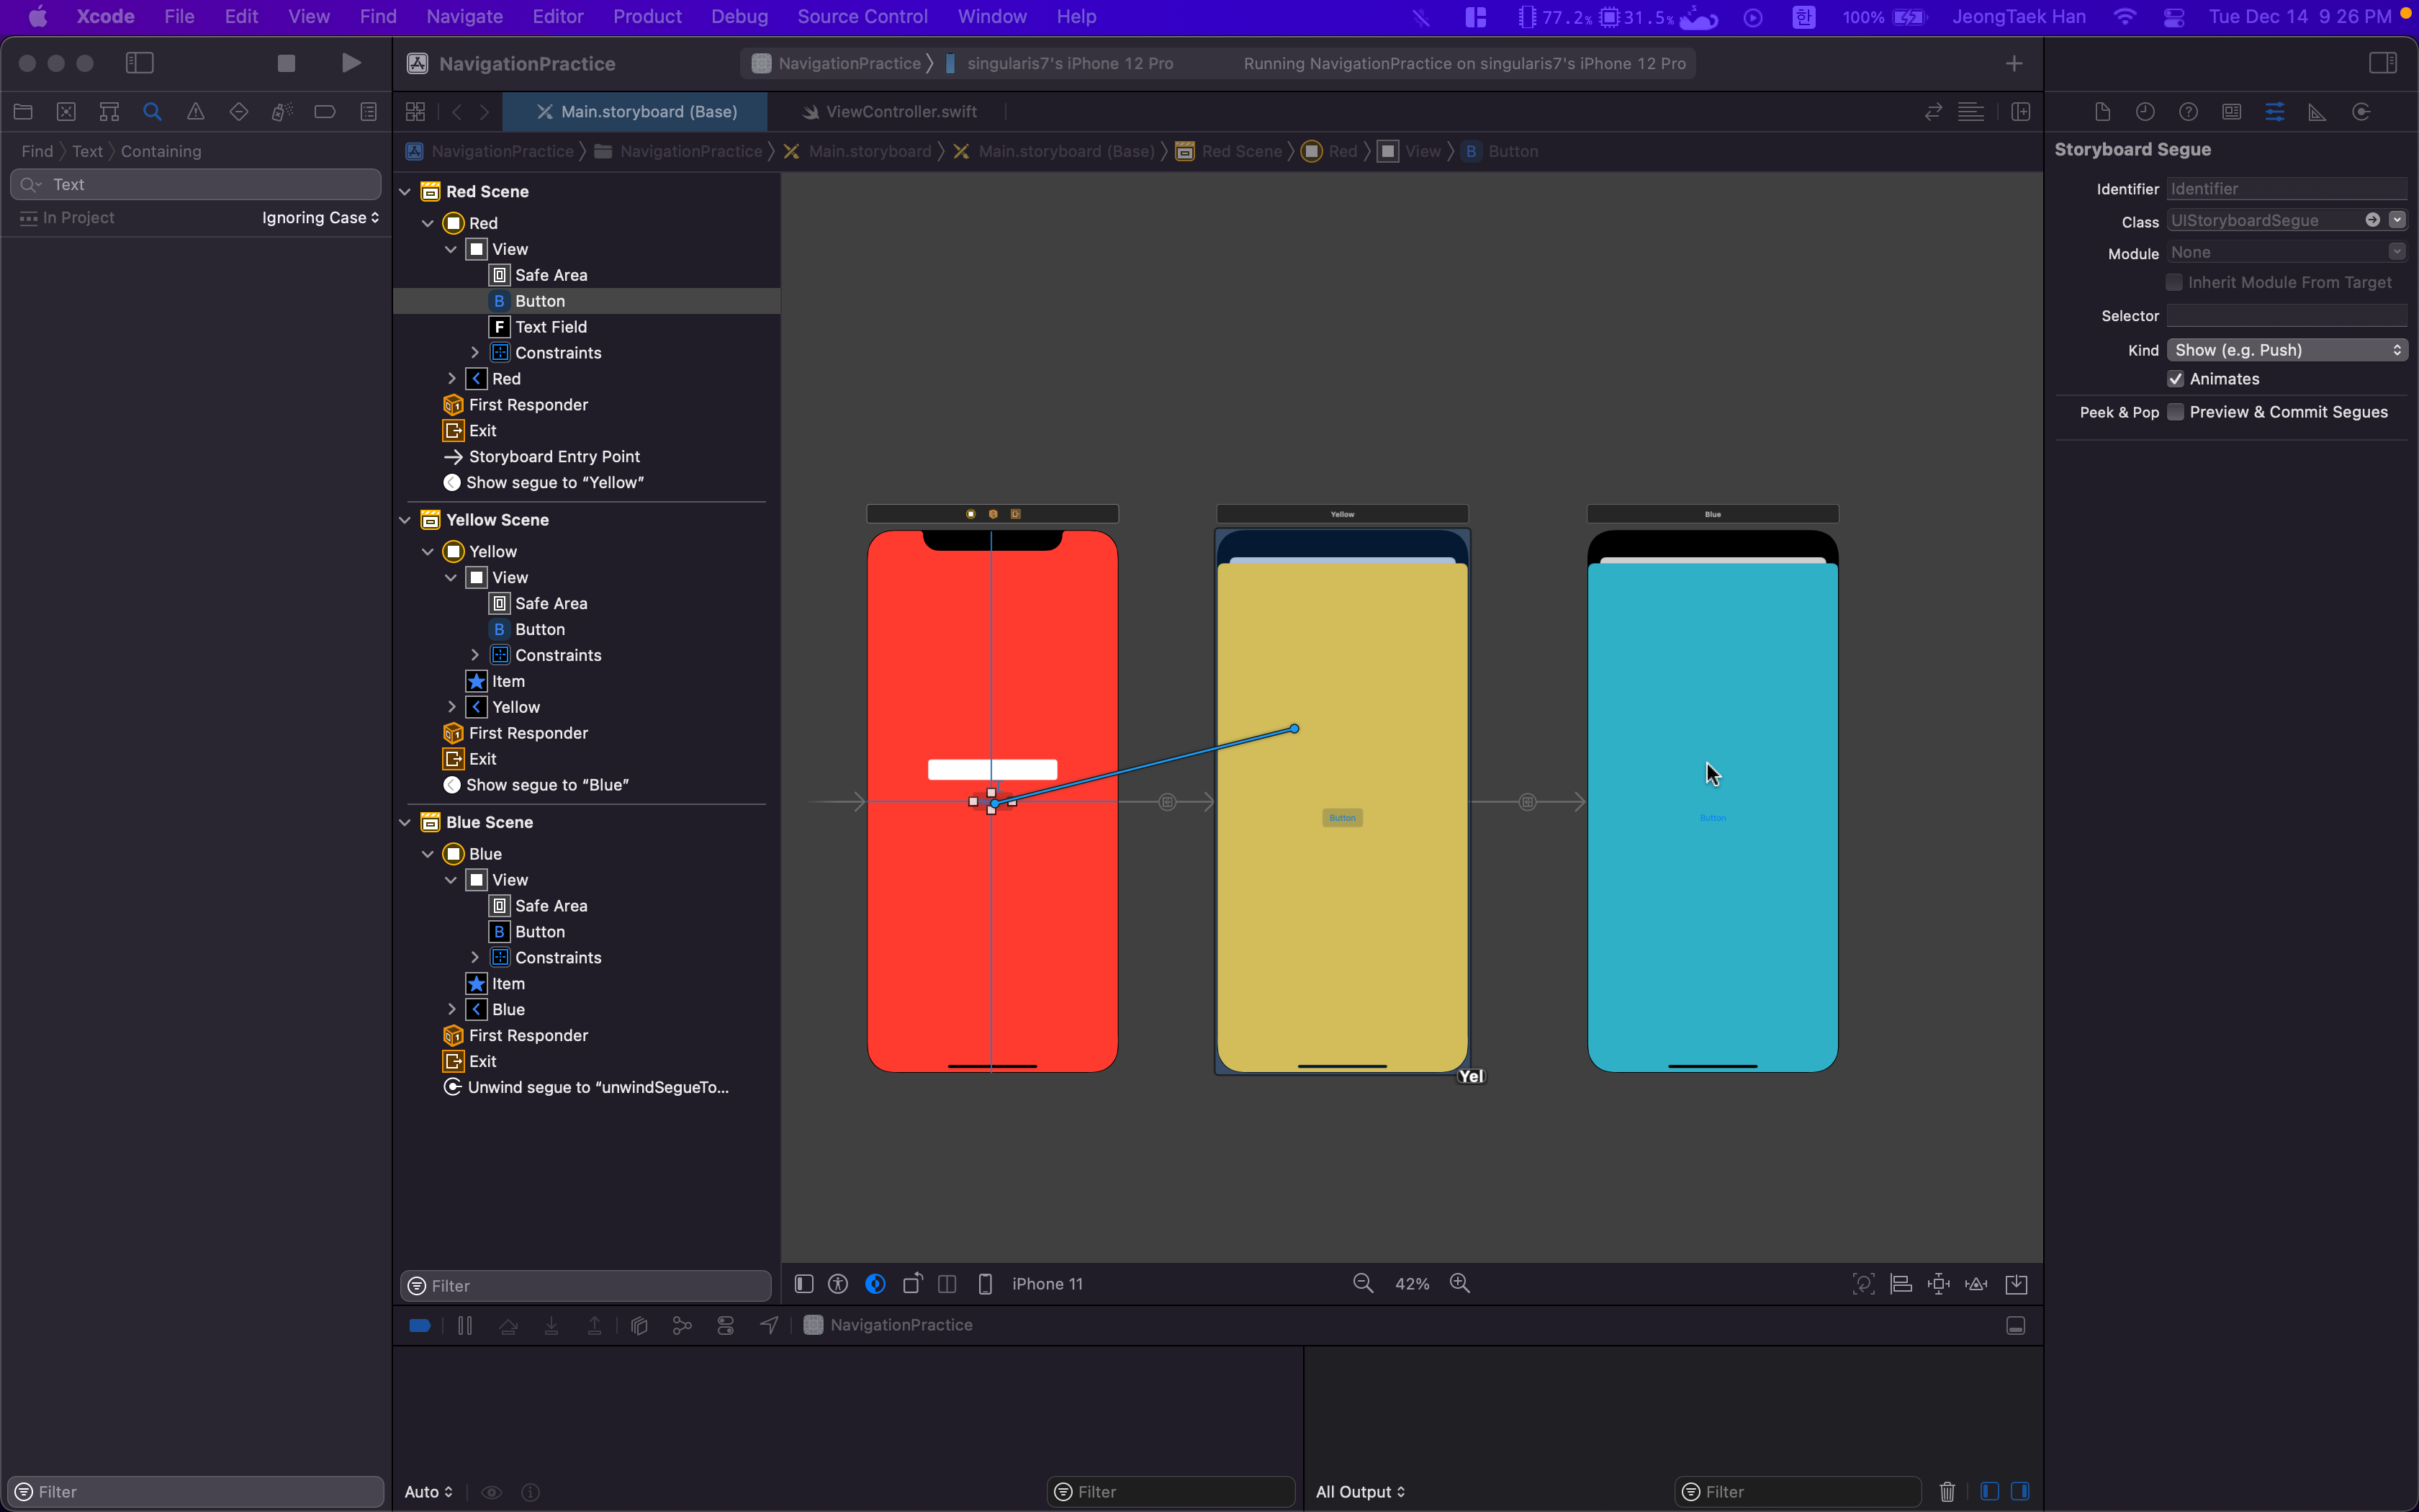This screenshot has height=1512, width=2419.
Task: Expand Constraints under Red View
Action: click(475, 353)
